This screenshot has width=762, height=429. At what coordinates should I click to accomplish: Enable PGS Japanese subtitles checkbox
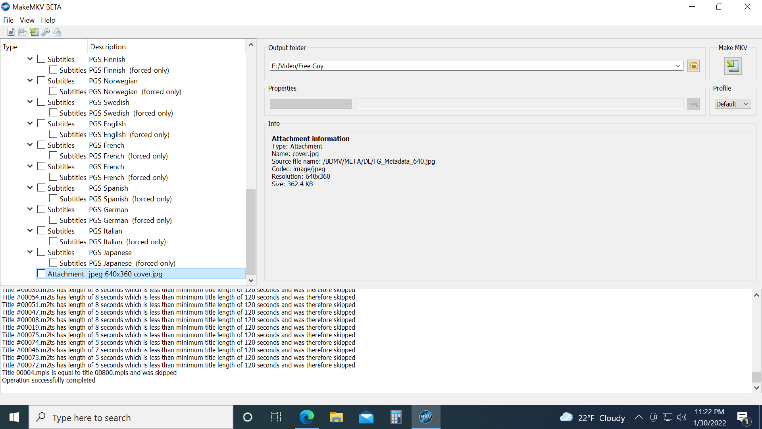click(41, 252)
